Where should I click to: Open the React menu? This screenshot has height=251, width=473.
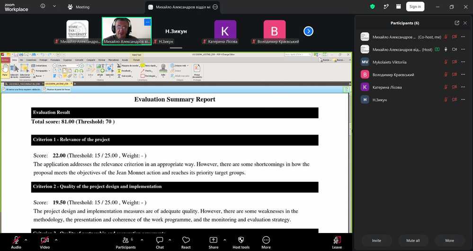click(186, 242)
